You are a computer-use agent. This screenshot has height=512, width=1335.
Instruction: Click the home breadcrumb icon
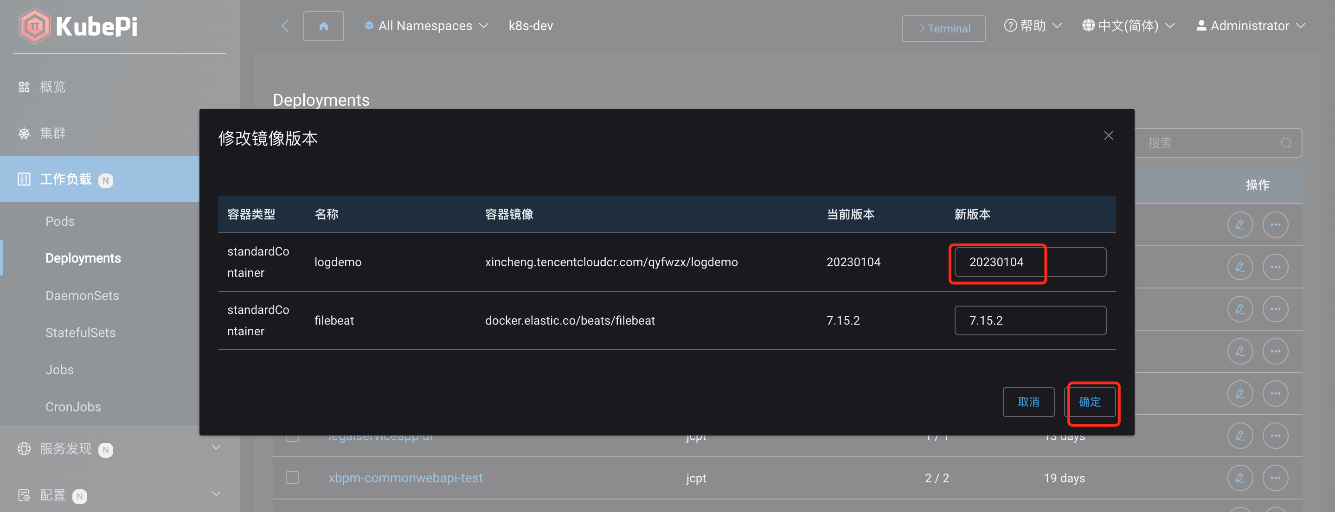tap(323, 26)
